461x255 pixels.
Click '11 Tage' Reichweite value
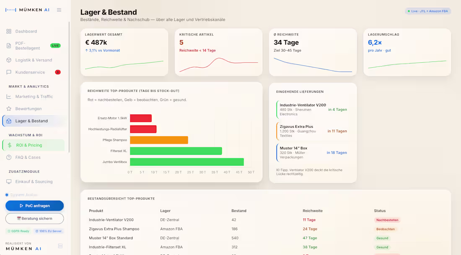coord(309,220)
